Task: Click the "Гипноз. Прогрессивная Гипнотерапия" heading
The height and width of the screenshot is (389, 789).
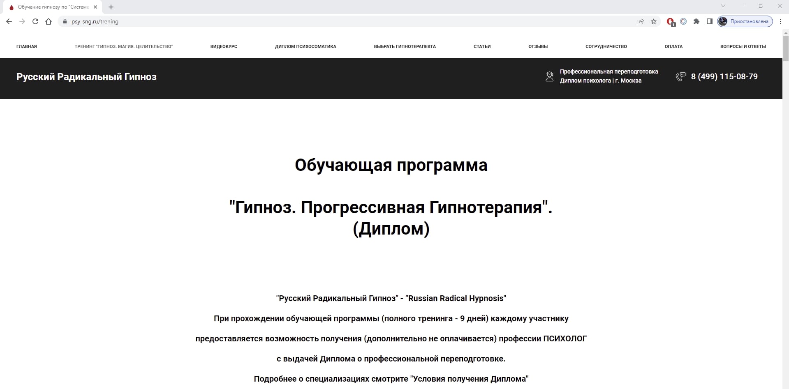Action: pos(391,207)
